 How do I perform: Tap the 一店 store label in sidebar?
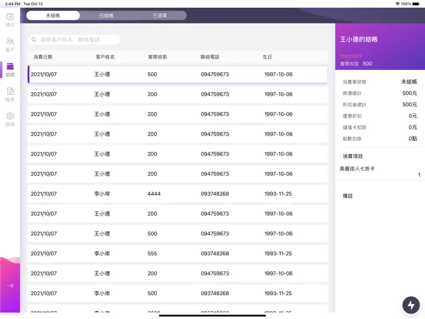tap(10, 286)
